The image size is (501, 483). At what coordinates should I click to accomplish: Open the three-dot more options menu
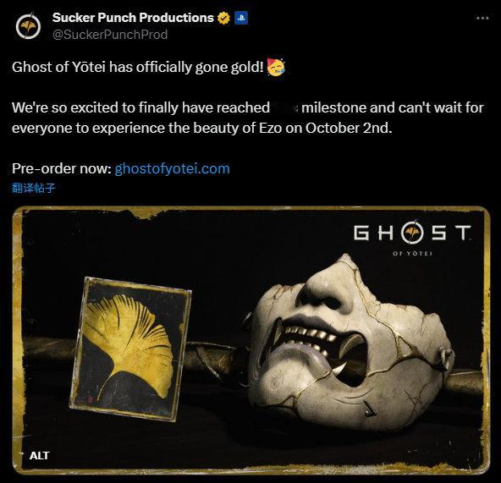click(482, 19)
